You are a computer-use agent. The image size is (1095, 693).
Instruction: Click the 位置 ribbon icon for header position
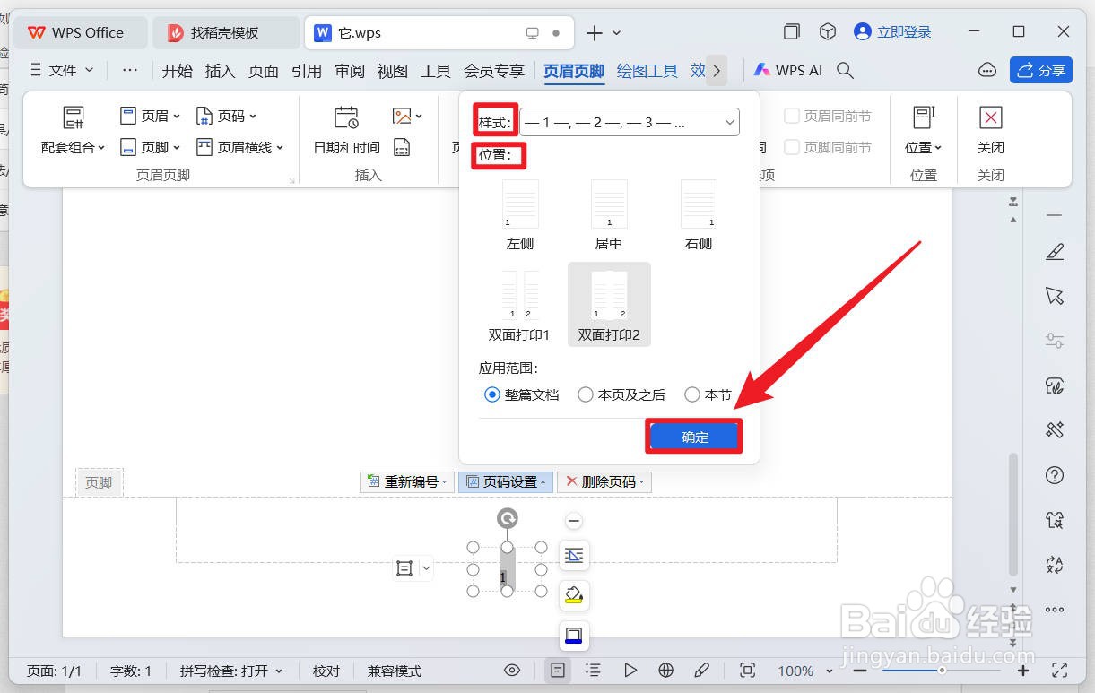pos(923,130)
